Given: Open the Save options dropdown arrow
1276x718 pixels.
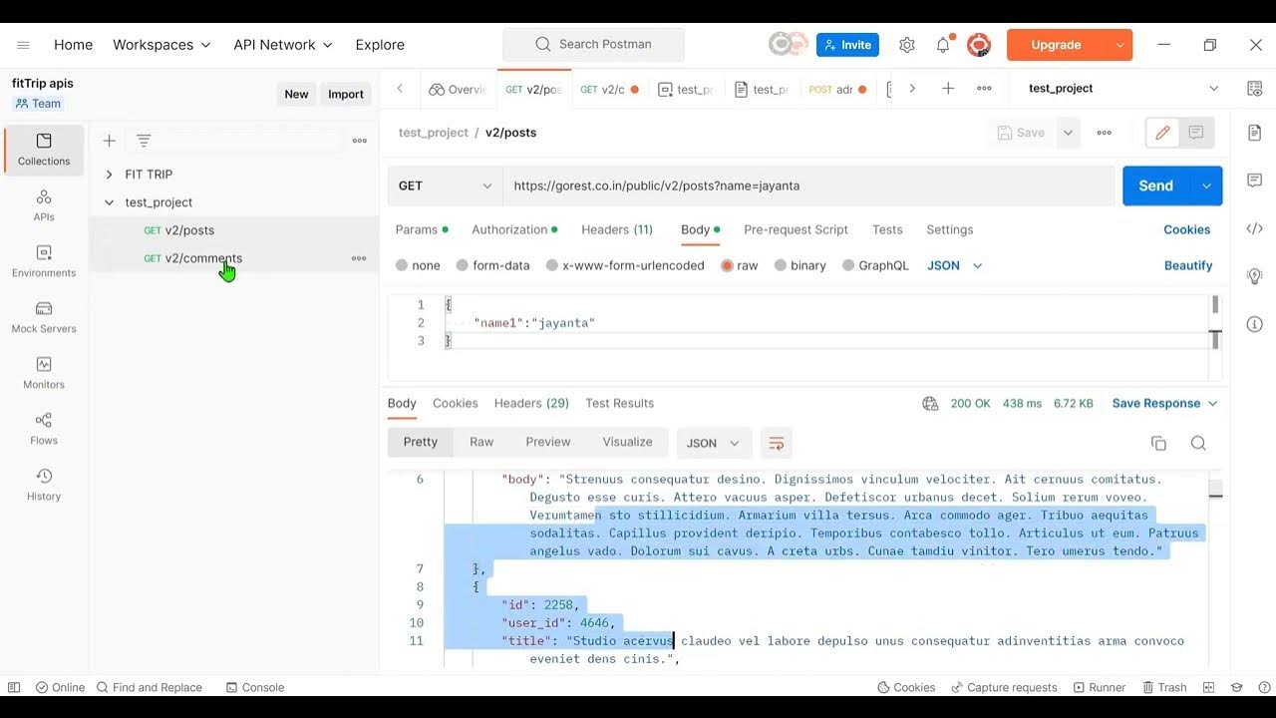Looking at the screenshot, I should click(x=1068, y=133).
